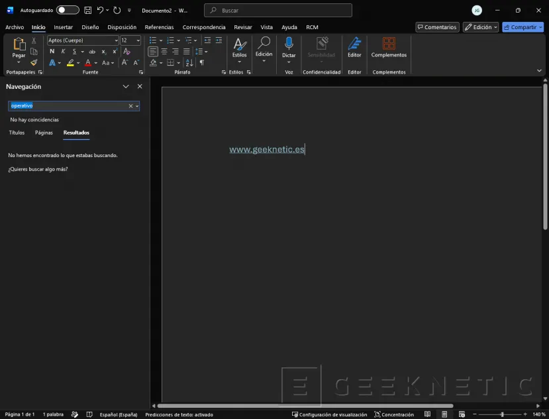
Task: Select the Format Painter brush
Action: 34,62
